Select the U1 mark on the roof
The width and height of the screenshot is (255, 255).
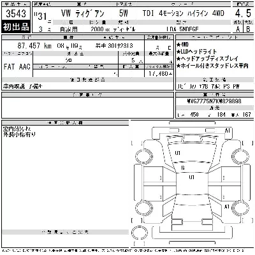(x=192, y=177)
